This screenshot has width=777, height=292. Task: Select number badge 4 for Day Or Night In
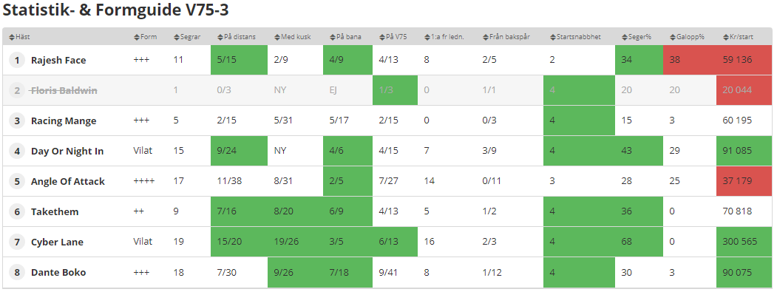(17, 152)
